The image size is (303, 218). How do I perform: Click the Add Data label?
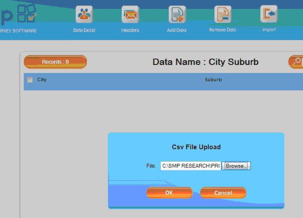pyautogui.click(x=177, y=30)
